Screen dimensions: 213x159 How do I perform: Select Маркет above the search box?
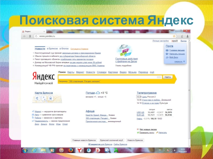[80, 72]
